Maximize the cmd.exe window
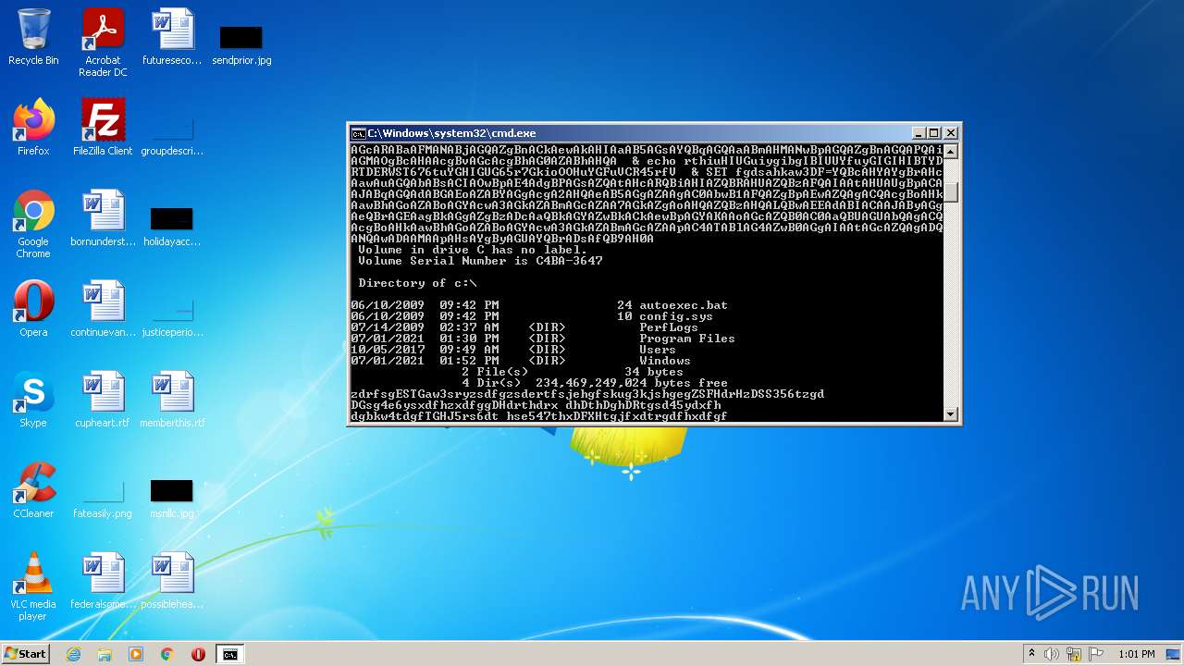1184x666 pixels. tap(934, 133)
